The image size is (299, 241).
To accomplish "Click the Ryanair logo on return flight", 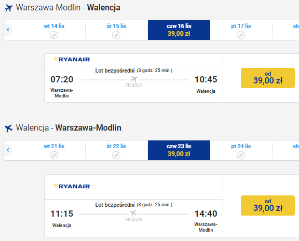I will pyautogui.click(x=72, y=186).
